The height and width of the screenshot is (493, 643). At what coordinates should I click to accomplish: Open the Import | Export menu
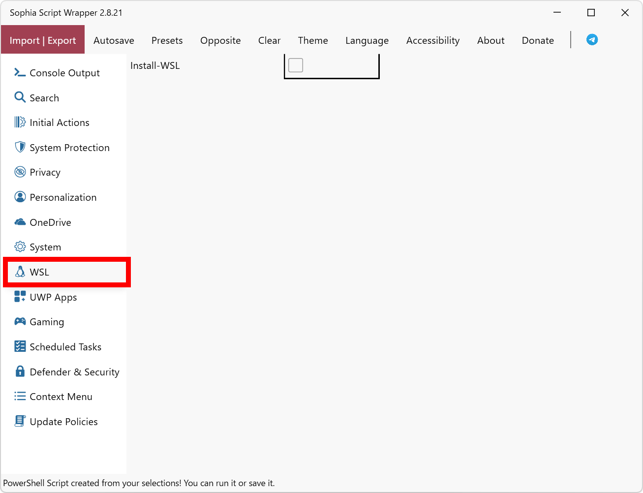pos(43,40)
